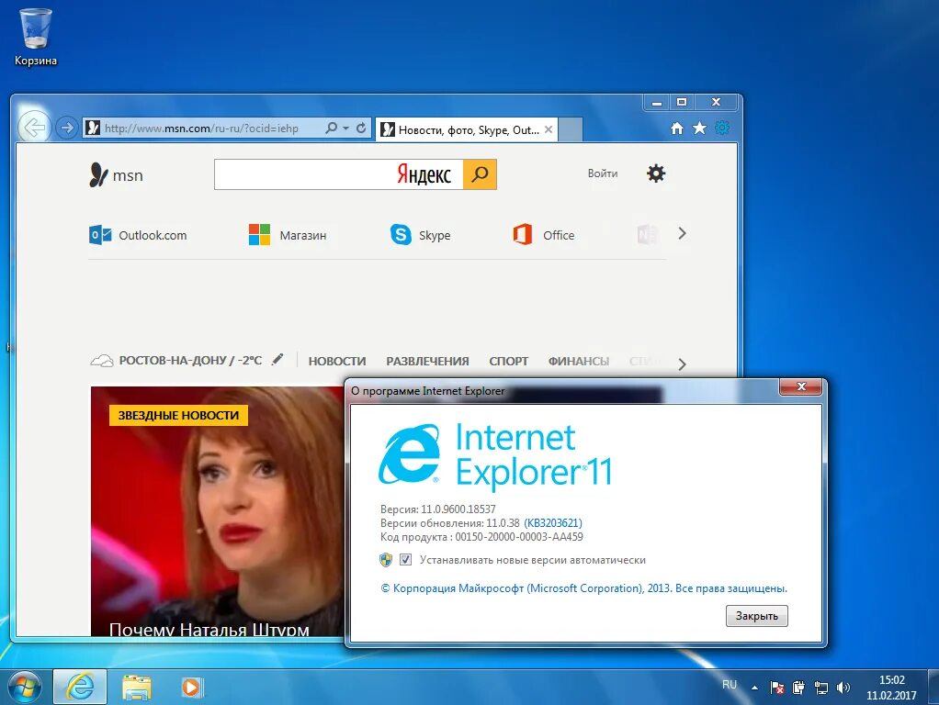
Task: Toggle 'Устанавливать новые версии автоматически' checkbox
Action: [405, 560]
